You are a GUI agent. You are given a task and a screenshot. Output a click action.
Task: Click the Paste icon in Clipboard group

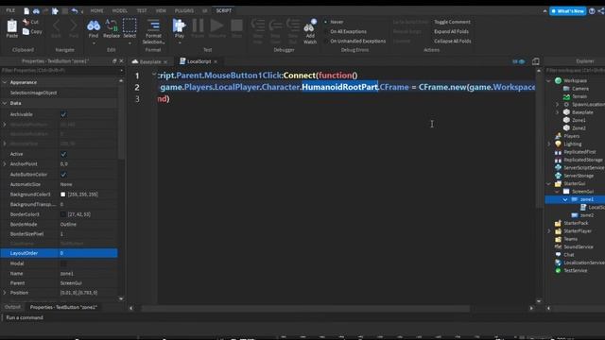coord(12,26)
